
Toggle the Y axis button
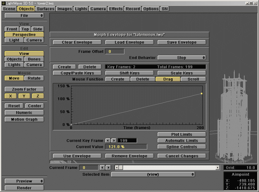pyautogui.click(x=24, y=96)
